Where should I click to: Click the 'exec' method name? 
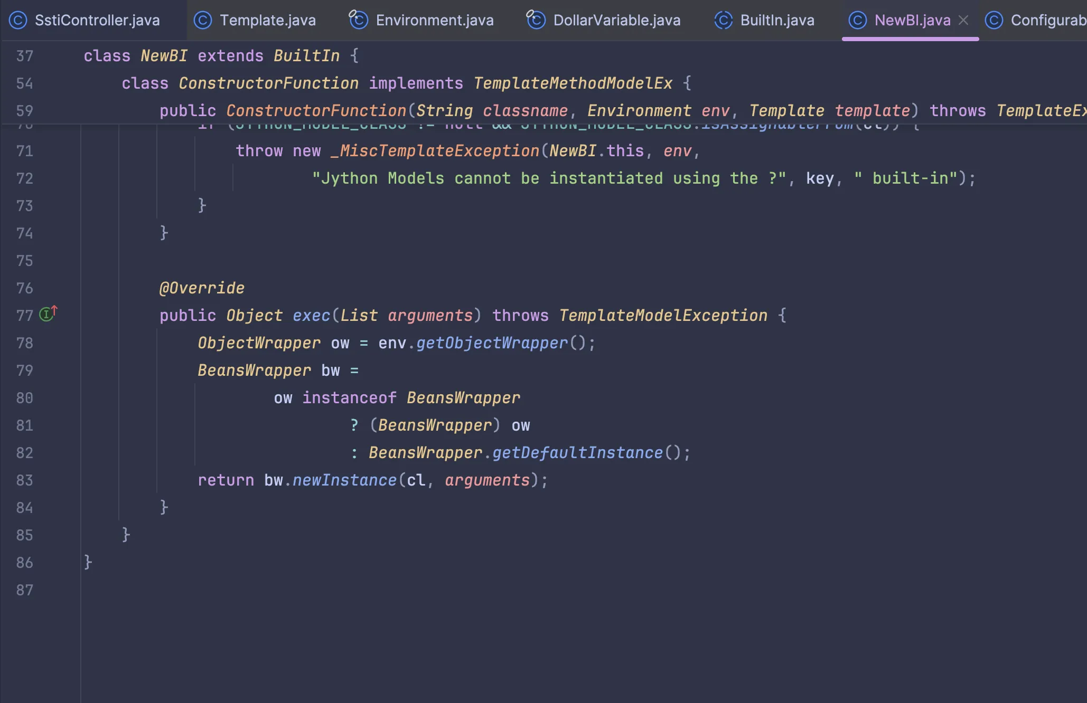[311, 316]
